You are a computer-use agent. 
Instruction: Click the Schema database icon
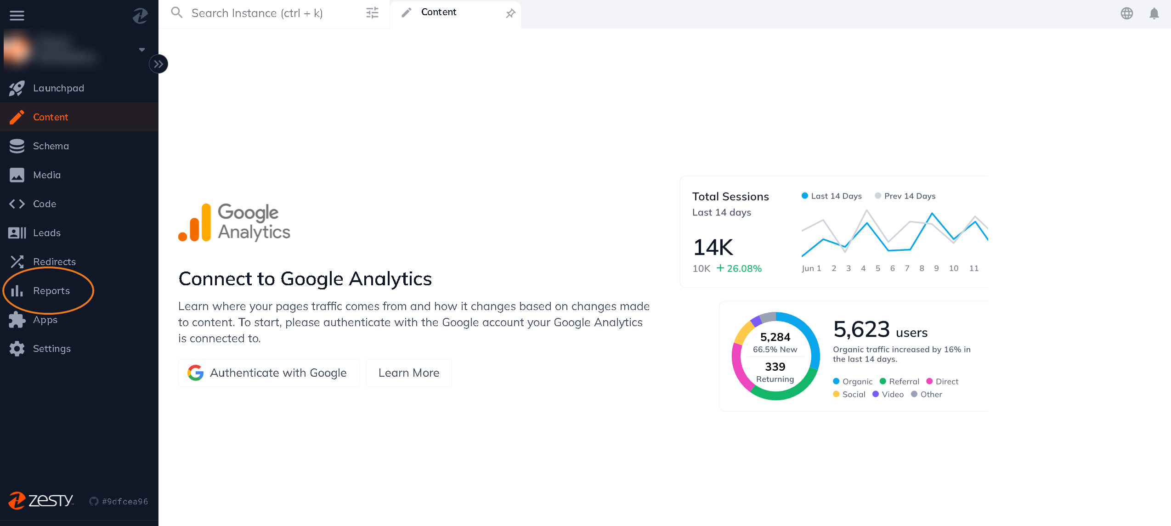tap(17, 146)
